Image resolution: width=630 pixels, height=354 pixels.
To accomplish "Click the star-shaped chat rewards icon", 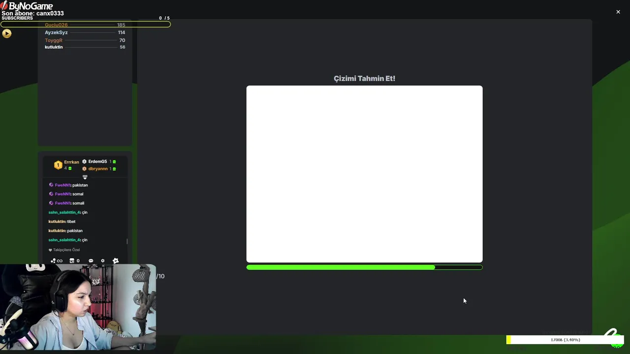I will 116,261.
